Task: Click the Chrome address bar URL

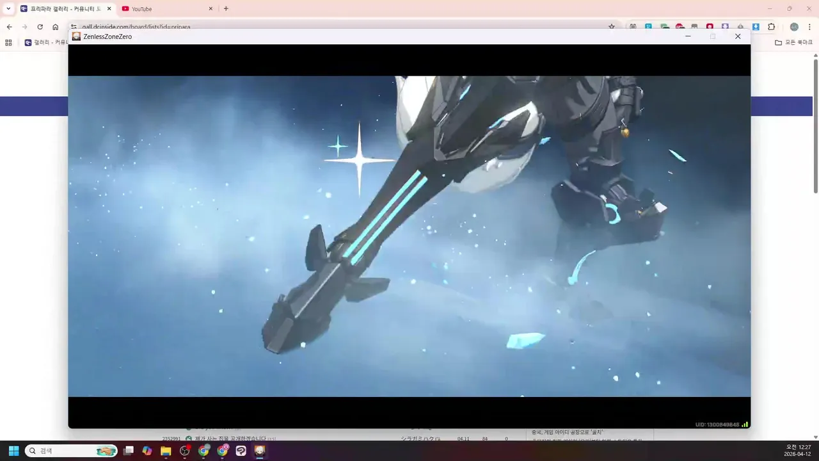Action: click(x=136, y=27)
